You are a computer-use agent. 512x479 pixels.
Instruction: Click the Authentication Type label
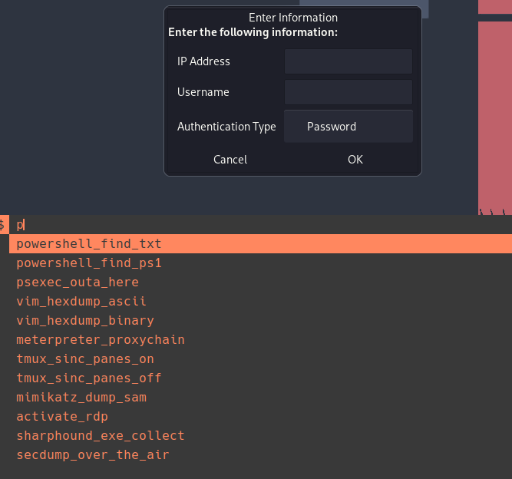tap(226, 127)
